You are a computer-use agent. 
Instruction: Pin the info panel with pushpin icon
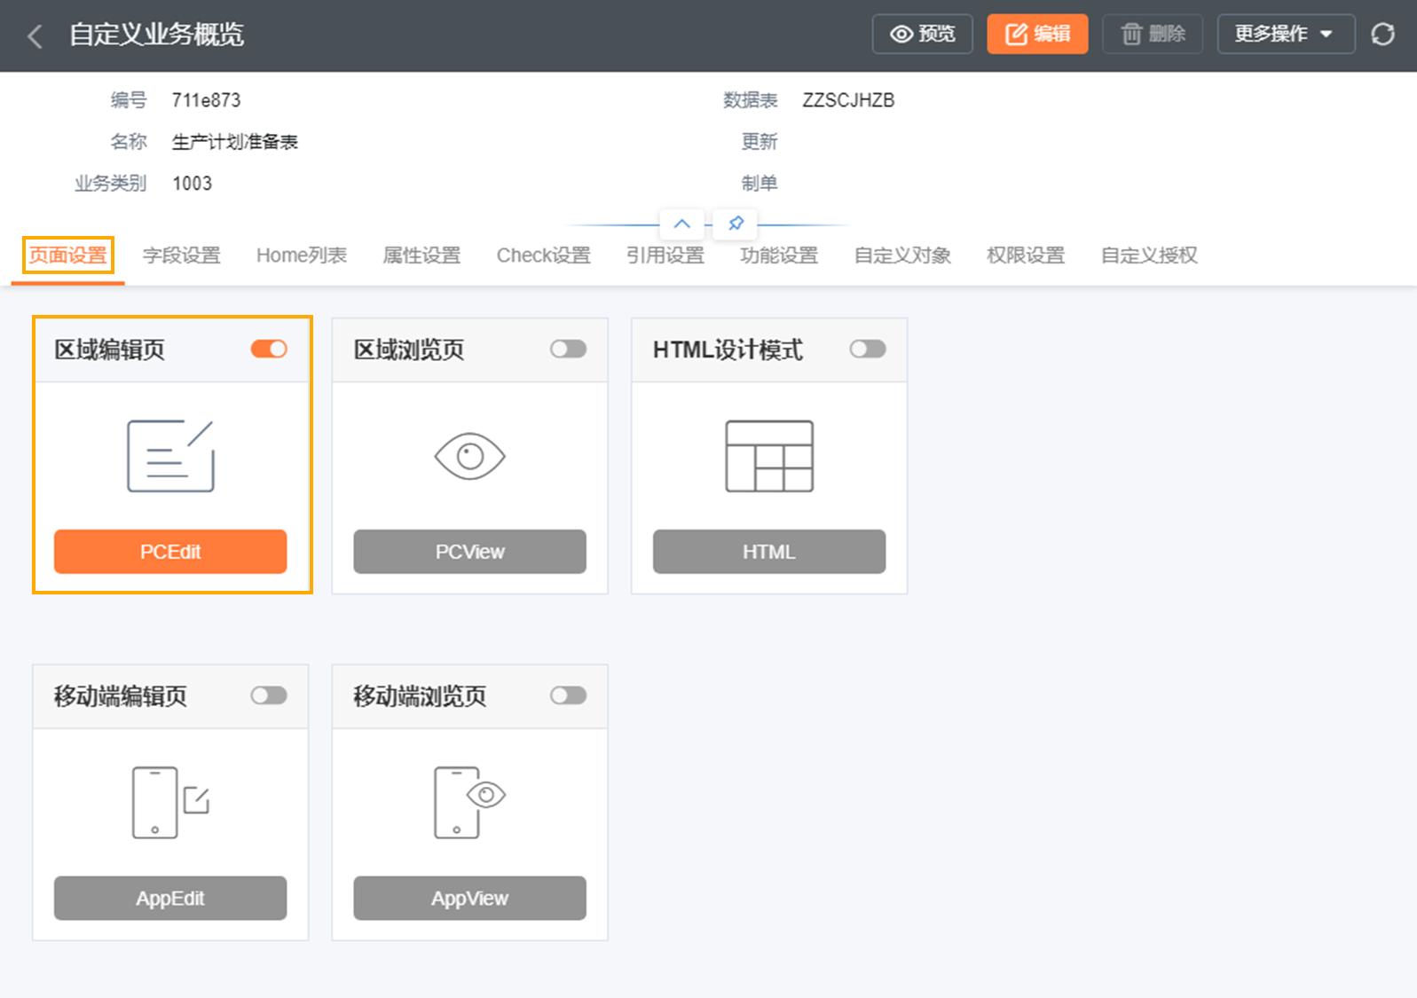pos(736,224)
